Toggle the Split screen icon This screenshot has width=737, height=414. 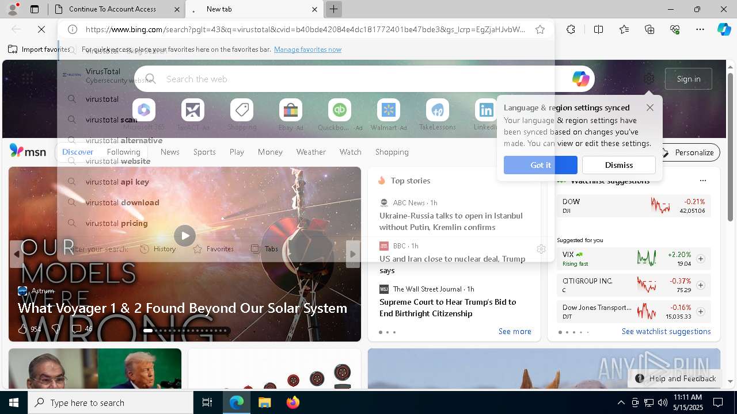[598, 29]
